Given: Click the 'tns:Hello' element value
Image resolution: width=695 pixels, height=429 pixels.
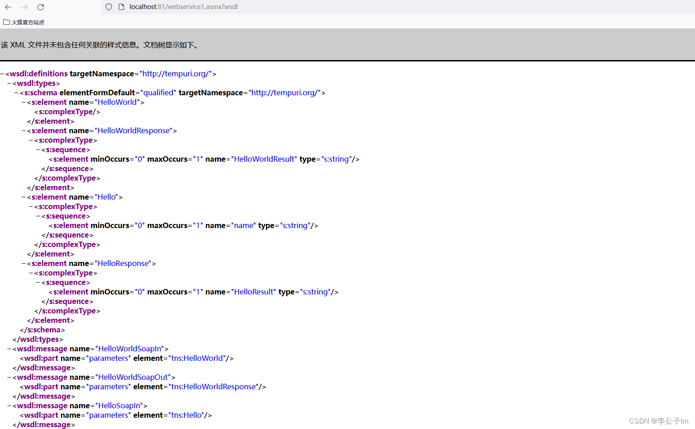Looking at the screenshot, I should [186, 415].
